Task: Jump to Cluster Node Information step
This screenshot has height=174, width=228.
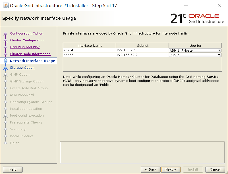Action: (30, 54)
